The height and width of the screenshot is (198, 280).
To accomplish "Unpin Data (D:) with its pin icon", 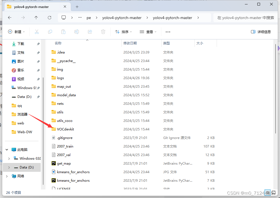I will 38,97.
